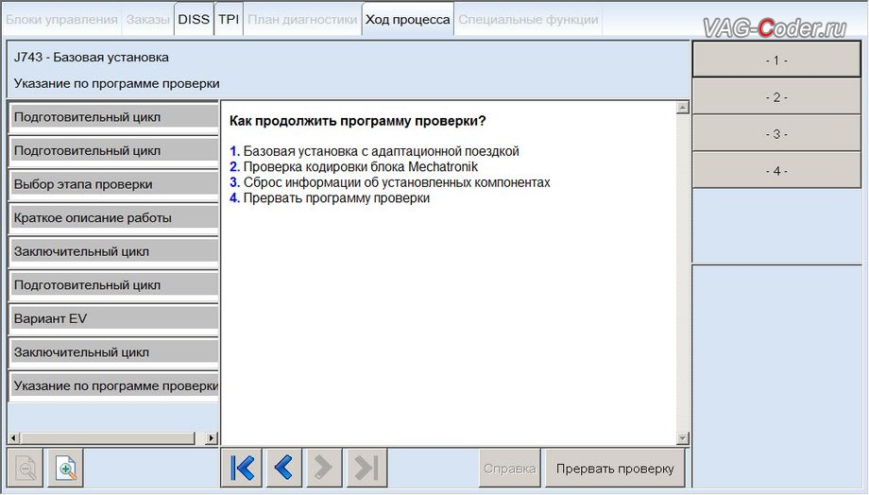This screenshot has height=495, width=869.
Task: Select Краткое описание работы step
Action: pos(113,218)
